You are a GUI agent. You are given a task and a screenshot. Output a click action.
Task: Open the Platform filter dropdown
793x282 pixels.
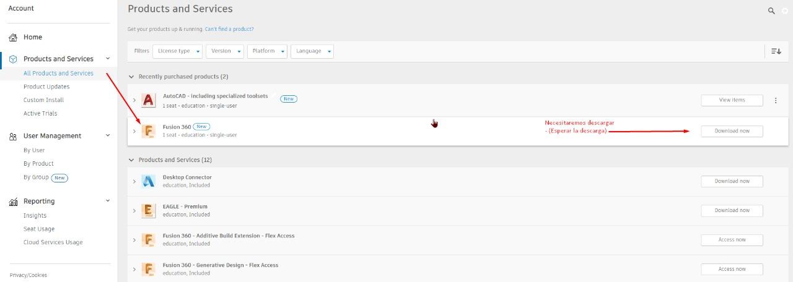(267, 51)
